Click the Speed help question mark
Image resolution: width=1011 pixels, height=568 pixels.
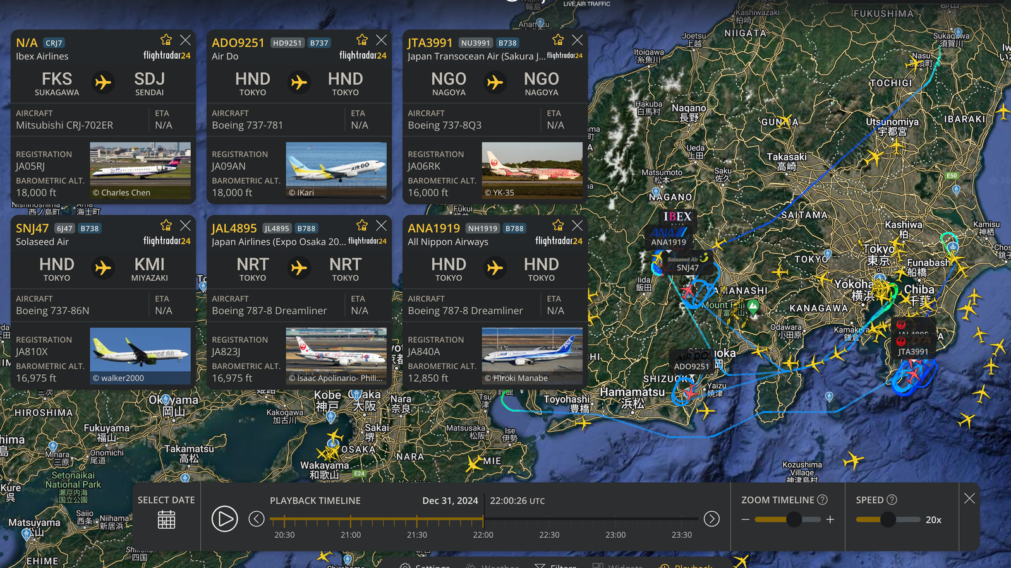pyautogui.click(x=892, y=500)
